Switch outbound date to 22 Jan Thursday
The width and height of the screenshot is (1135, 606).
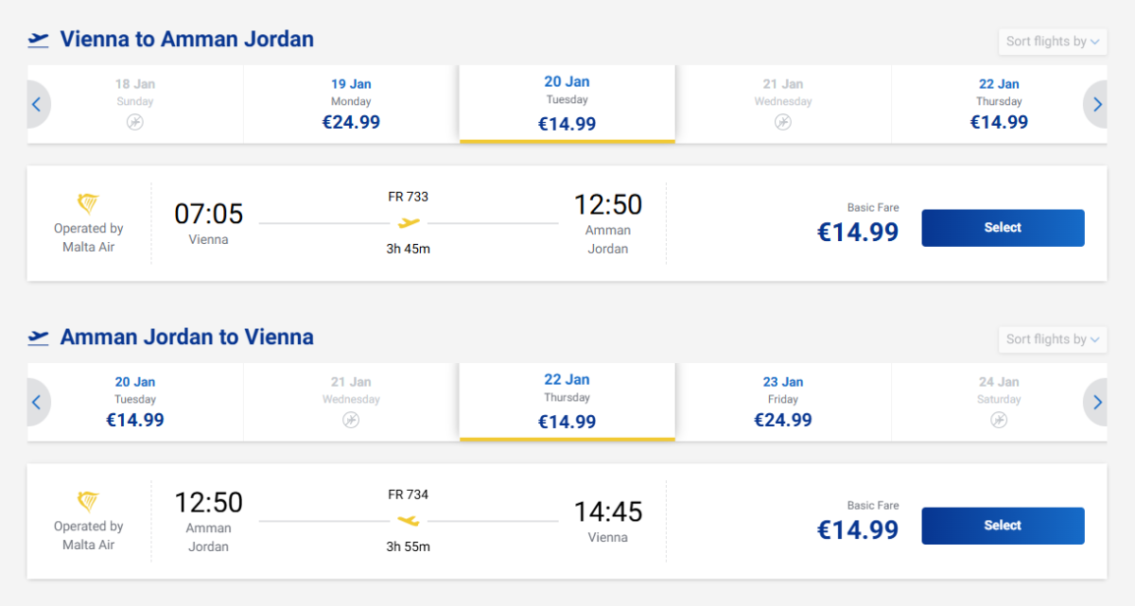tap(999, 104)
